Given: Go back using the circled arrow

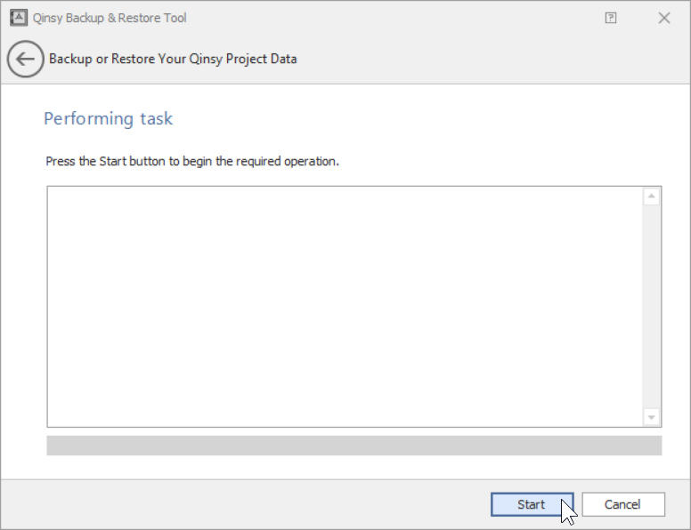Looking at the screenshot, I should tap(24, 60).
